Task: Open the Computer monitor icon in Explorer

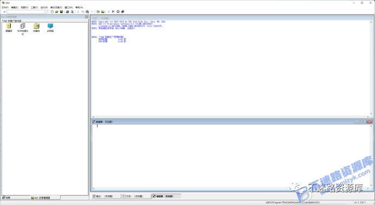Action: point(50,28)
